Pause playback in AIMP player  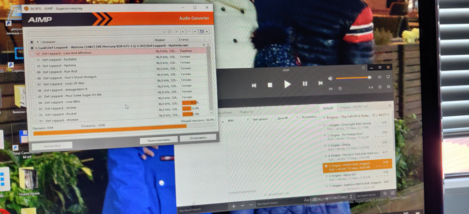(305, 84)
